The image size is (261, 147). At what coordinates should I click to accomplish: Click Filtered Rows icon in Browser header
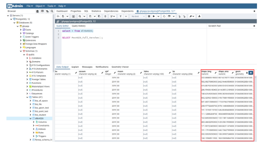coord(47,11)
